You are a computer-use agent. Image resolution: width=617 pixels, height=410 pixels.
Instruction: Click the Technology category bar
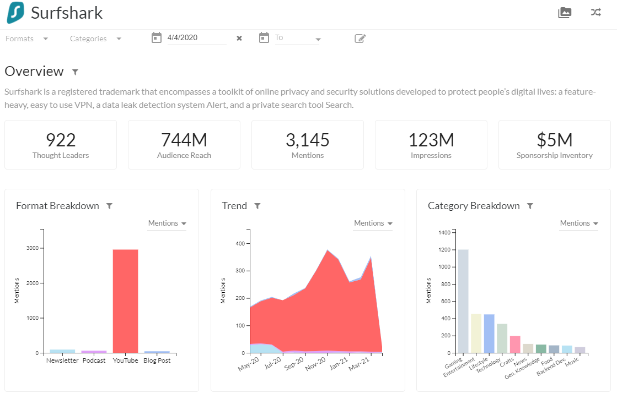[x=502, y=338]
